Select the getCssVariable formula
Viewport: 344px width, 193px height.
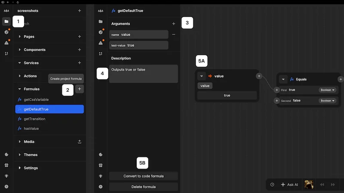[x=49, y=100]
